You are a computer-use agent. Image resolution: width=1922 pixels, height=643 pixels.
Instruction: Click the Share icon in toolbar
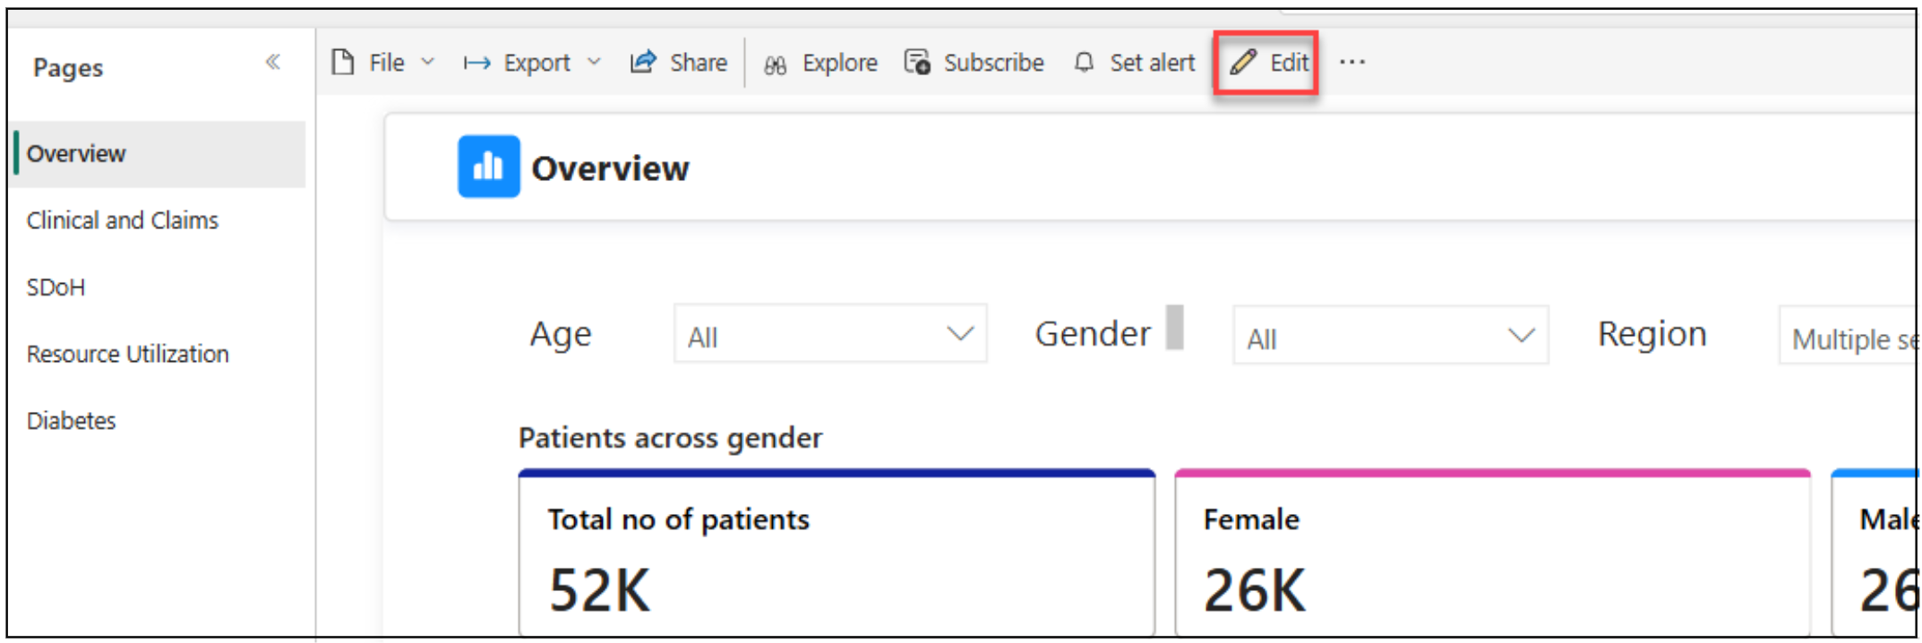(x=643, y=62)
